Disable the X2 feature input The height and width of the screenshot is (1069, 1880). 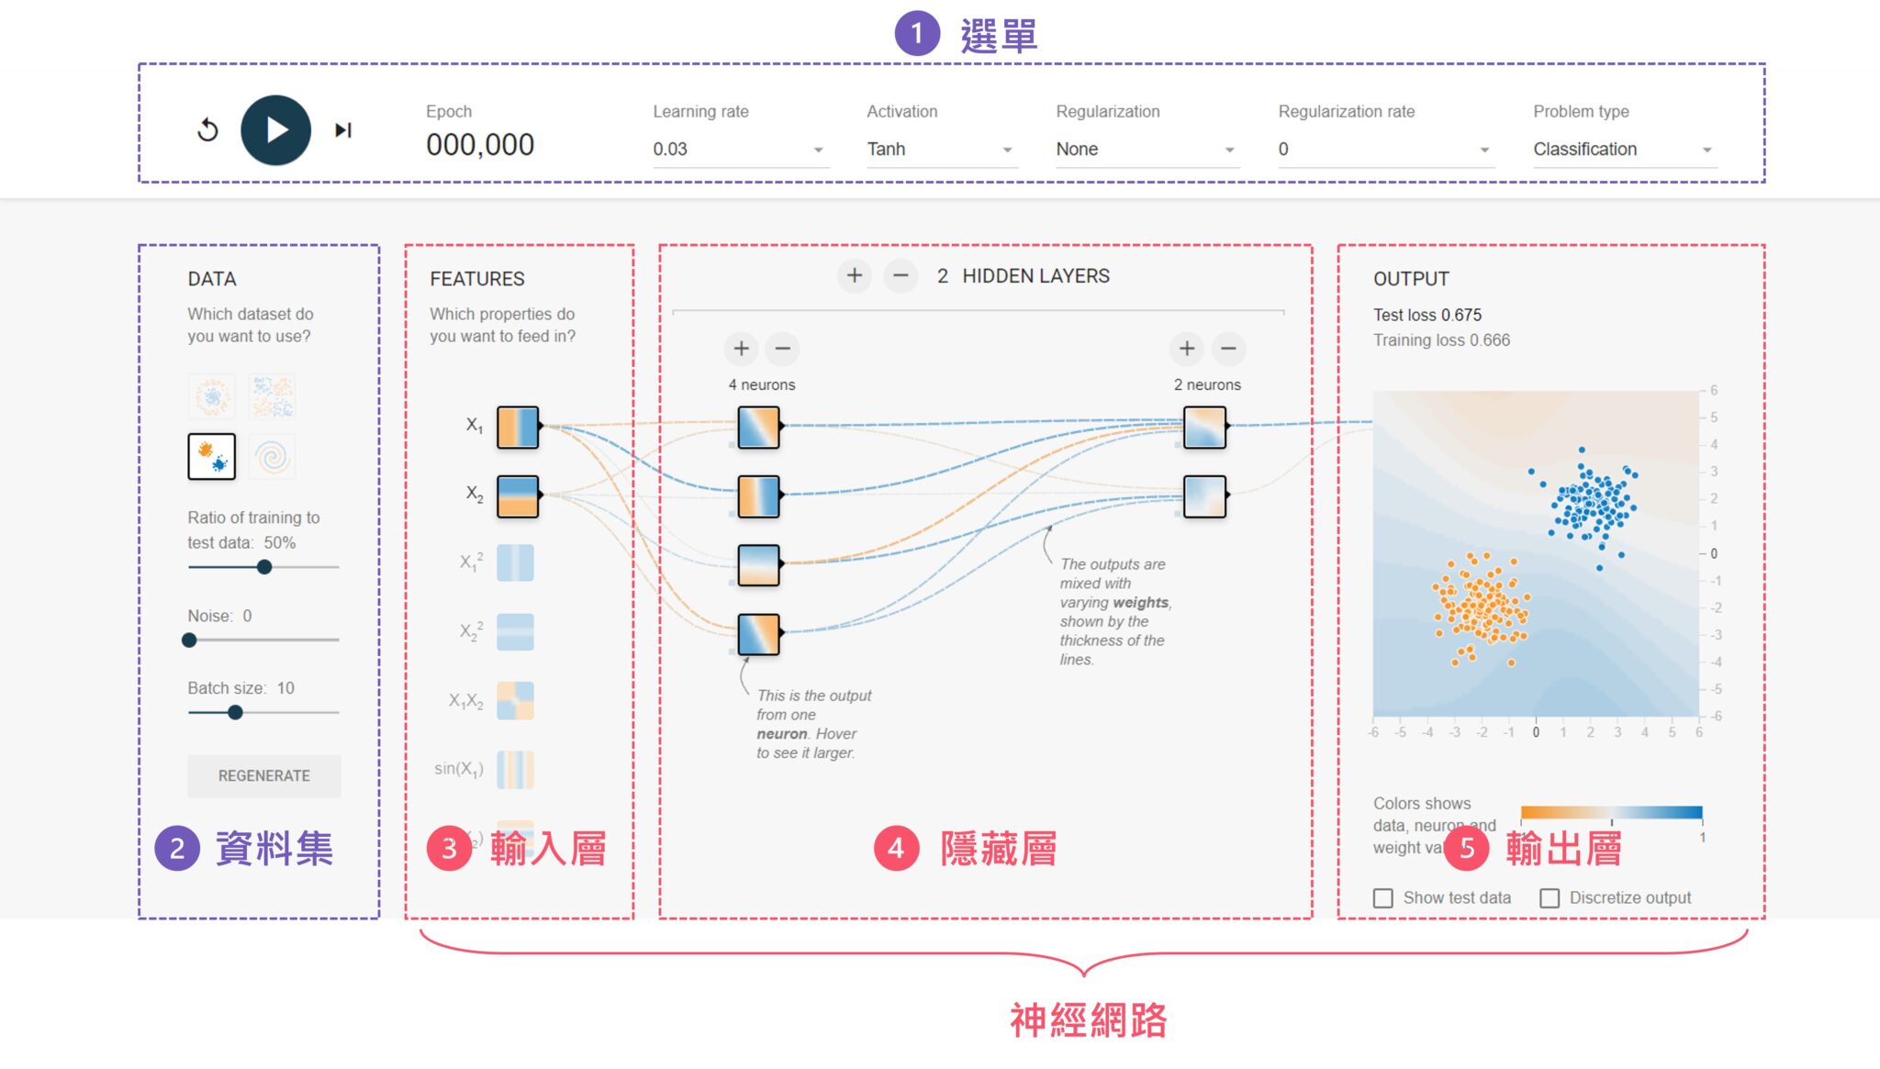(516, 496)
